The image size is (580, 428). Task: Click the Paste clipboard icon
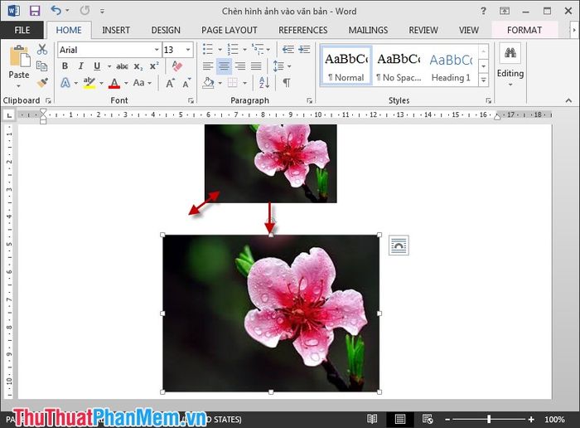tap(18, 63)
